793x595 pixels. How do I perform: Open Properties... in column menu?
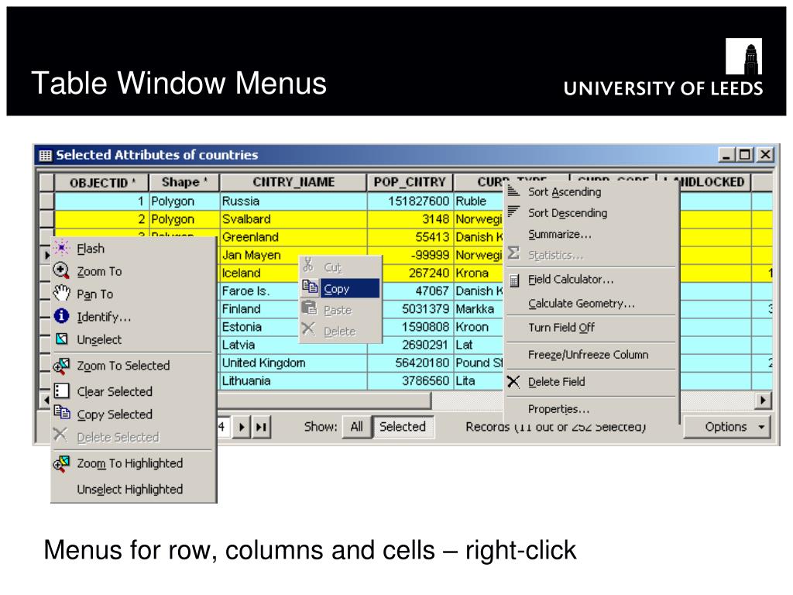(558, 409)
